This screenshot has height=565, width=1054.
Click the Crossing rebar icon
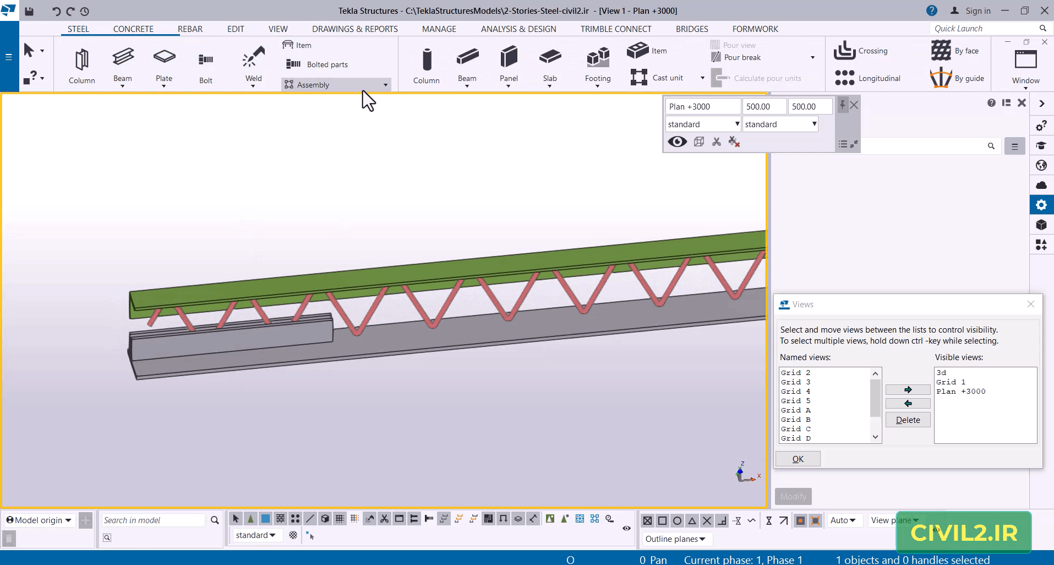(844, 51)
